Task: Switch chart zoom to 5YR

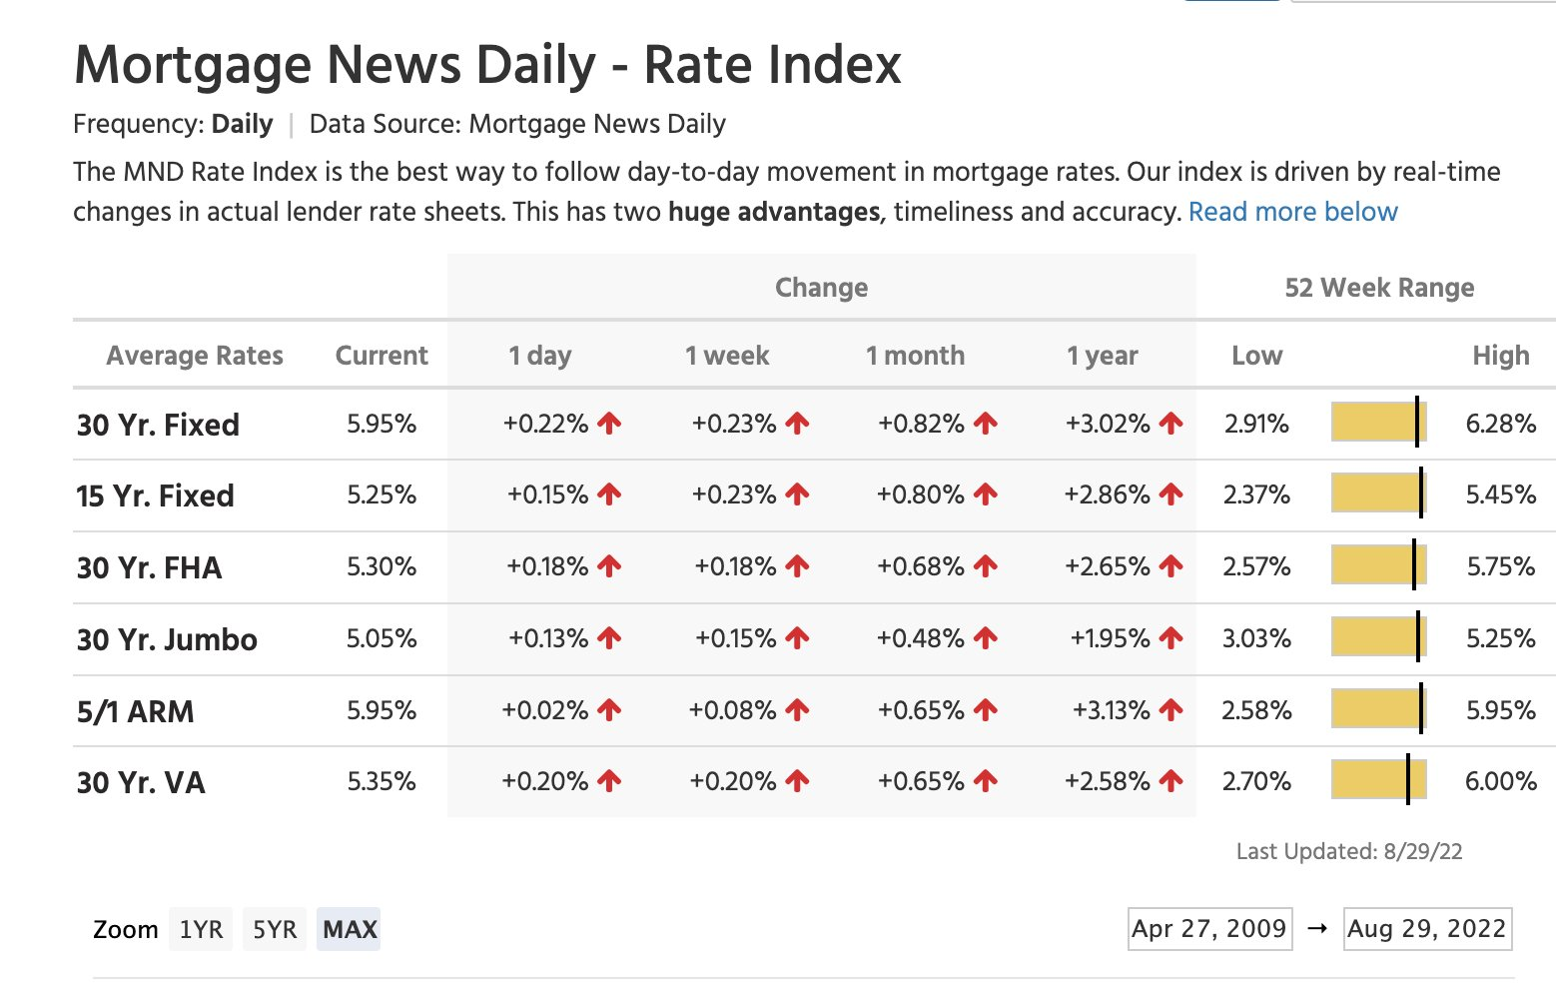Action: click(275, 929)
